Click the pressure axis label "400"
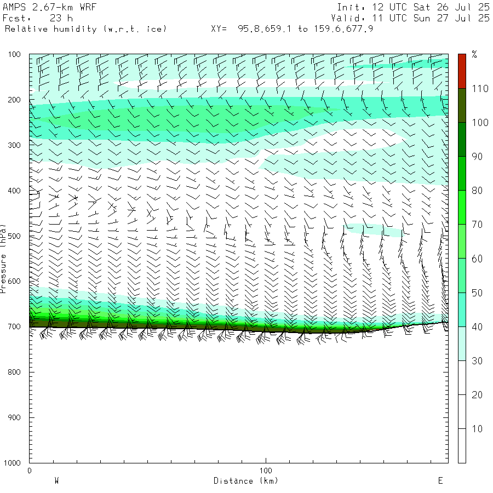The height and width of the screenshot is (493, 493). [x=14, y=191]
